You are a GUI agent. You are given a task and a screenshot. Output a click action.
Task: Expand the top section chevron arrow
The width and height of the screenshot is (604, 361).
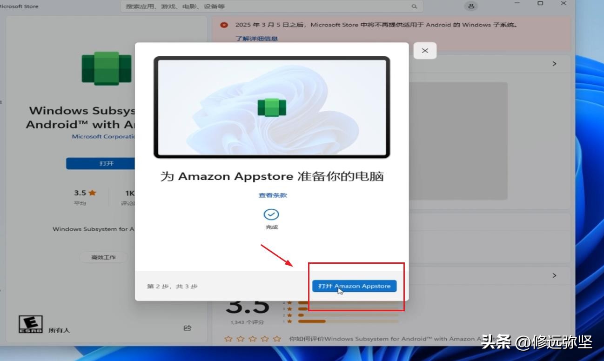[x=554, y=64]
